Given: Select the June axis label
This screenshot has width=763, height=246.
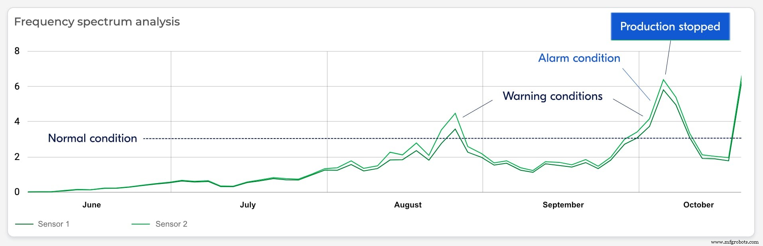Looking at the screenshot, I should click(91, 205).
